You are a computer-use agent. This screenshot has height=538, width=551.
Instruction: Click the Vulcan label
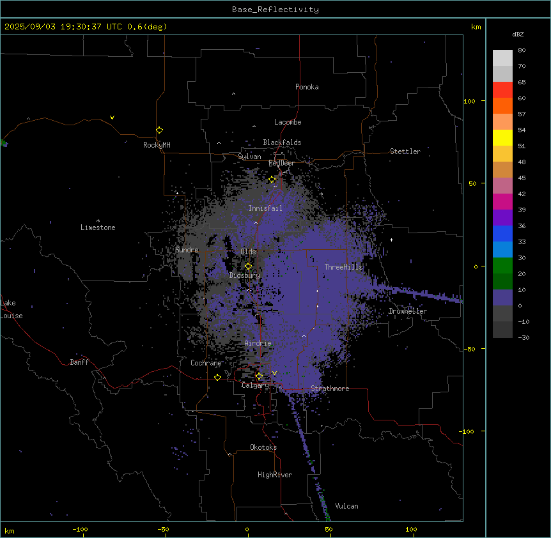point(346,506)
